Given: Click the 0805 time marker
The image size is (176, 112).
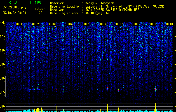Looking at the screenshot, I should tap(86, 24).
